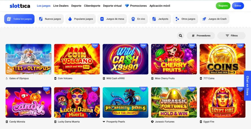Go to Live Dealers menu
Image resolution: width=251 pixels, height=129 pixels.
click(x=61, y=6)
